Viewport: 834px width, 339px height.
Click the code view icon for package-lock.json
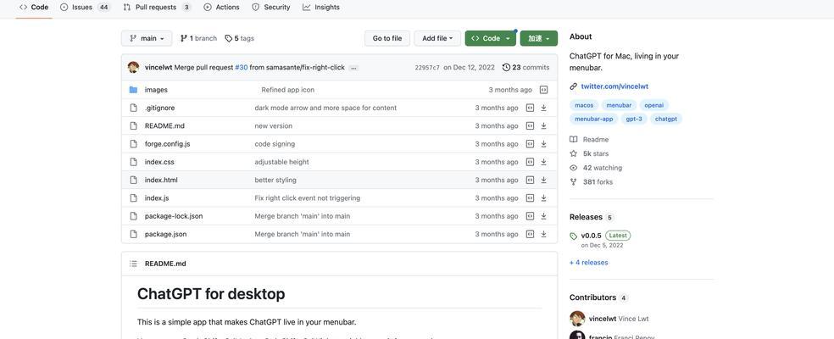pos(530,217)
